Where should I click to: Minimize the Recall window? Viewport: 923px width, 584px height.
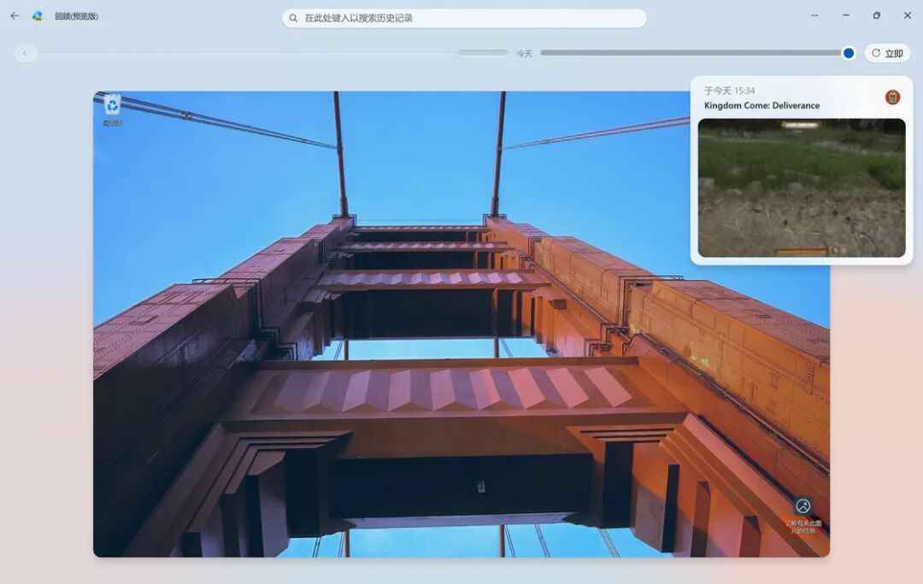[x=846, y=16]
